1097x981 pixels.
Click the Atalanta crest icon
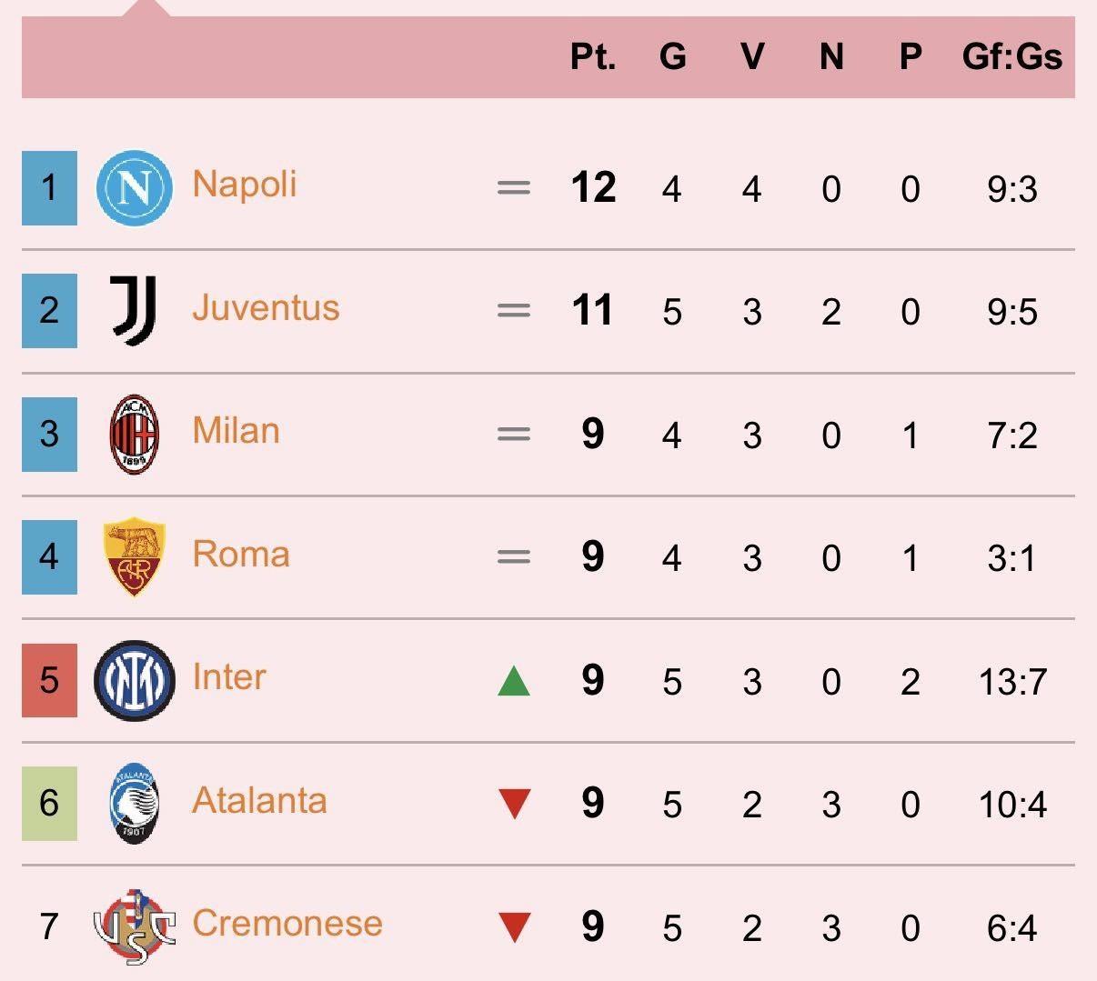(x=134, y=804)
